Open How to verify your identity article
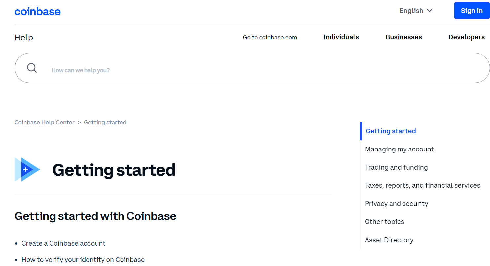 click(83, 260)
